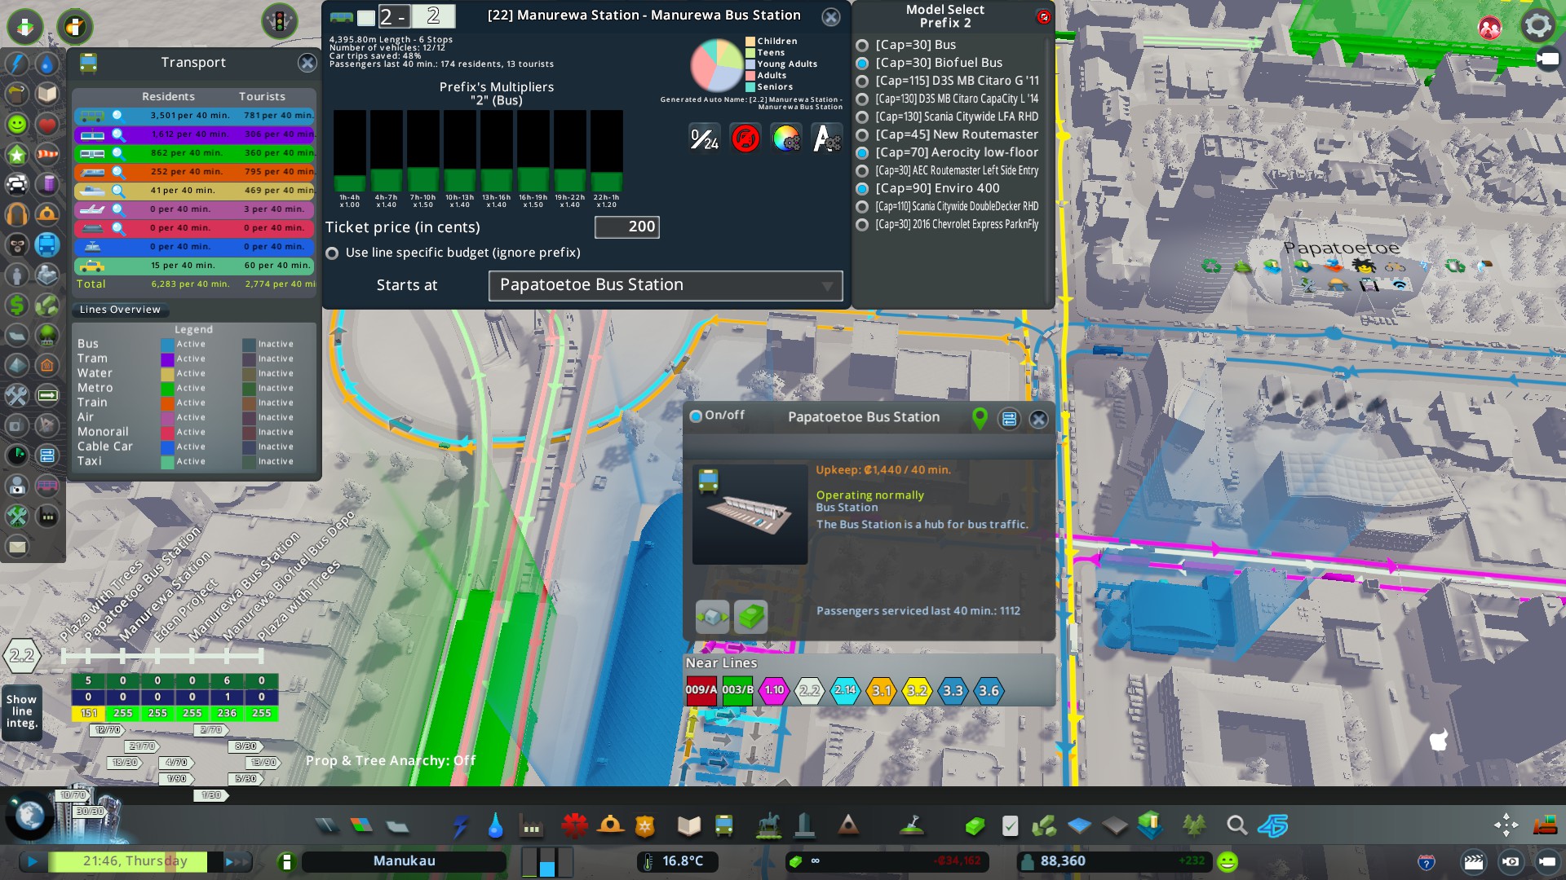Open water and sewage build menu
The width and height of the screenshot is (1566, 880).
[495, 826]
